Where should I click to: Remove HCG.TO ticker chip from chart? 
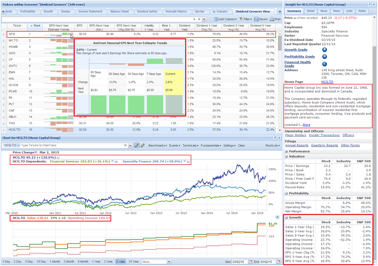(18, 145)
